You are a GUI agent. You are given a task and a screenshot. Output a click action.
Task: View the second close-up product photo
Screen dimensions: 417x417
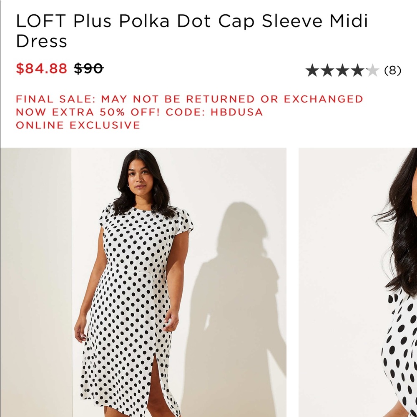coord(358,282)
